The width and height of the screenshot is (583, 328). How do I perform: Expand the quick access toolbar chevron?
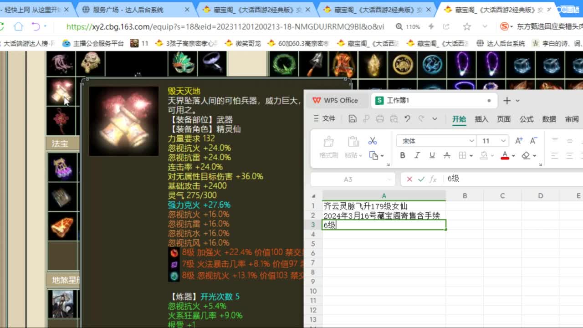(x=435, y=119)
